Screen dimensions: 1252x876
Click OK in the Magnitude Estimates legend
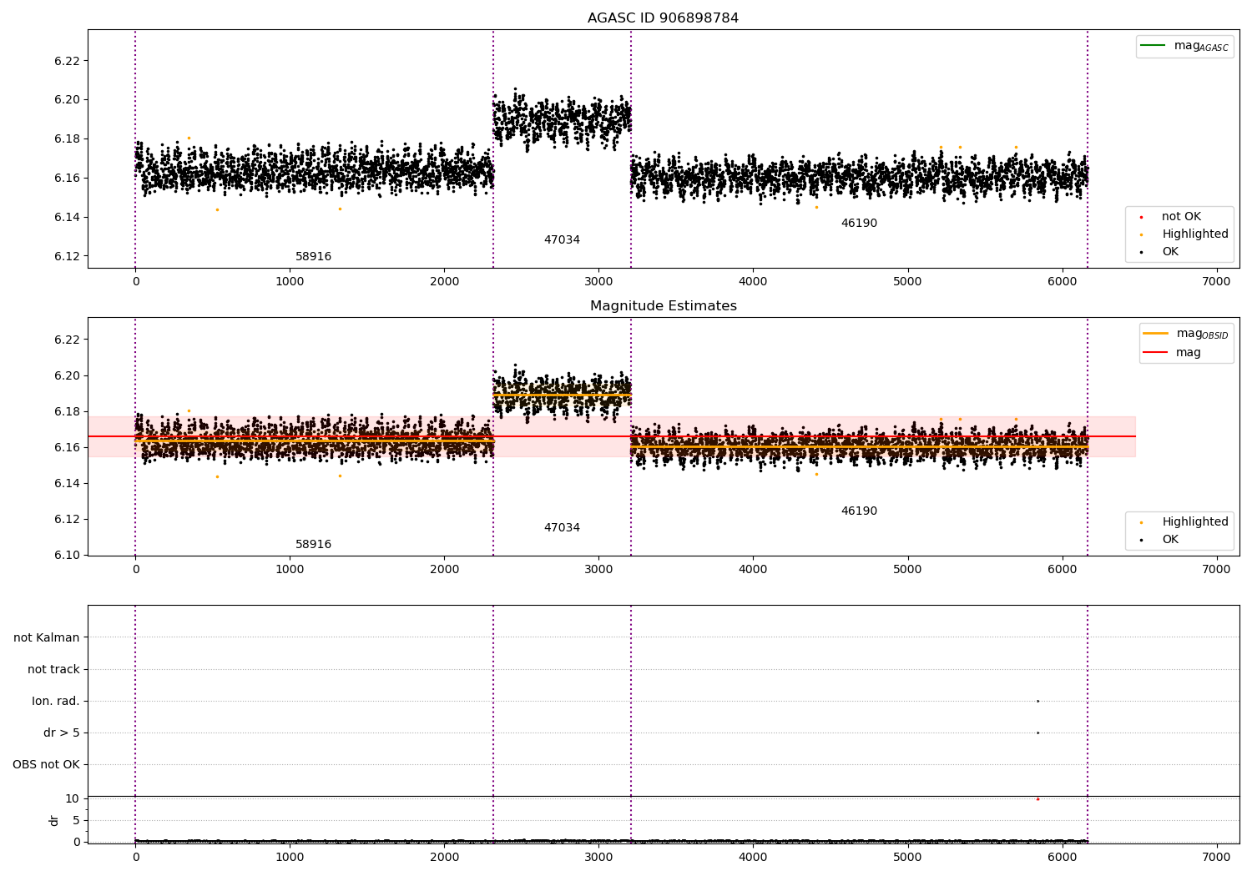1160,539
